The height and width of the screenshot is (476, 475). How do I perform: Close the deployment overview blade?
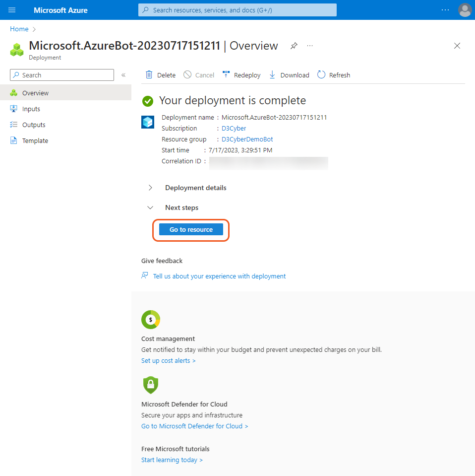click(457, 46)
